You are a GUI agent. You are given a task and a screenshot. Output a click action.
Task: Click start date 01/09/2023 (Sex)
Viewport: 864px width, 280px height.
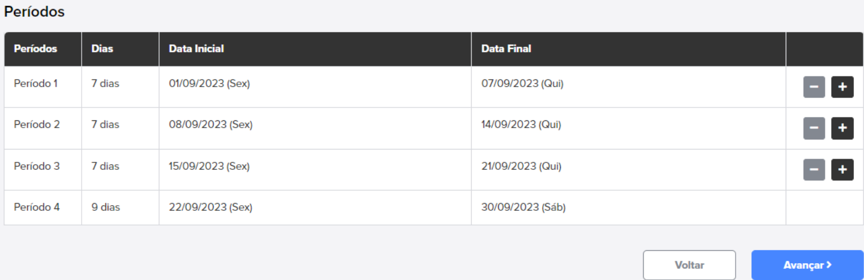[209, 84]
